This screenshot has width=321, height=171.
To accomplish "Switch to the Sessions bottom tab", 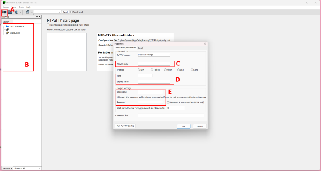I will click(x=18, y=168).
